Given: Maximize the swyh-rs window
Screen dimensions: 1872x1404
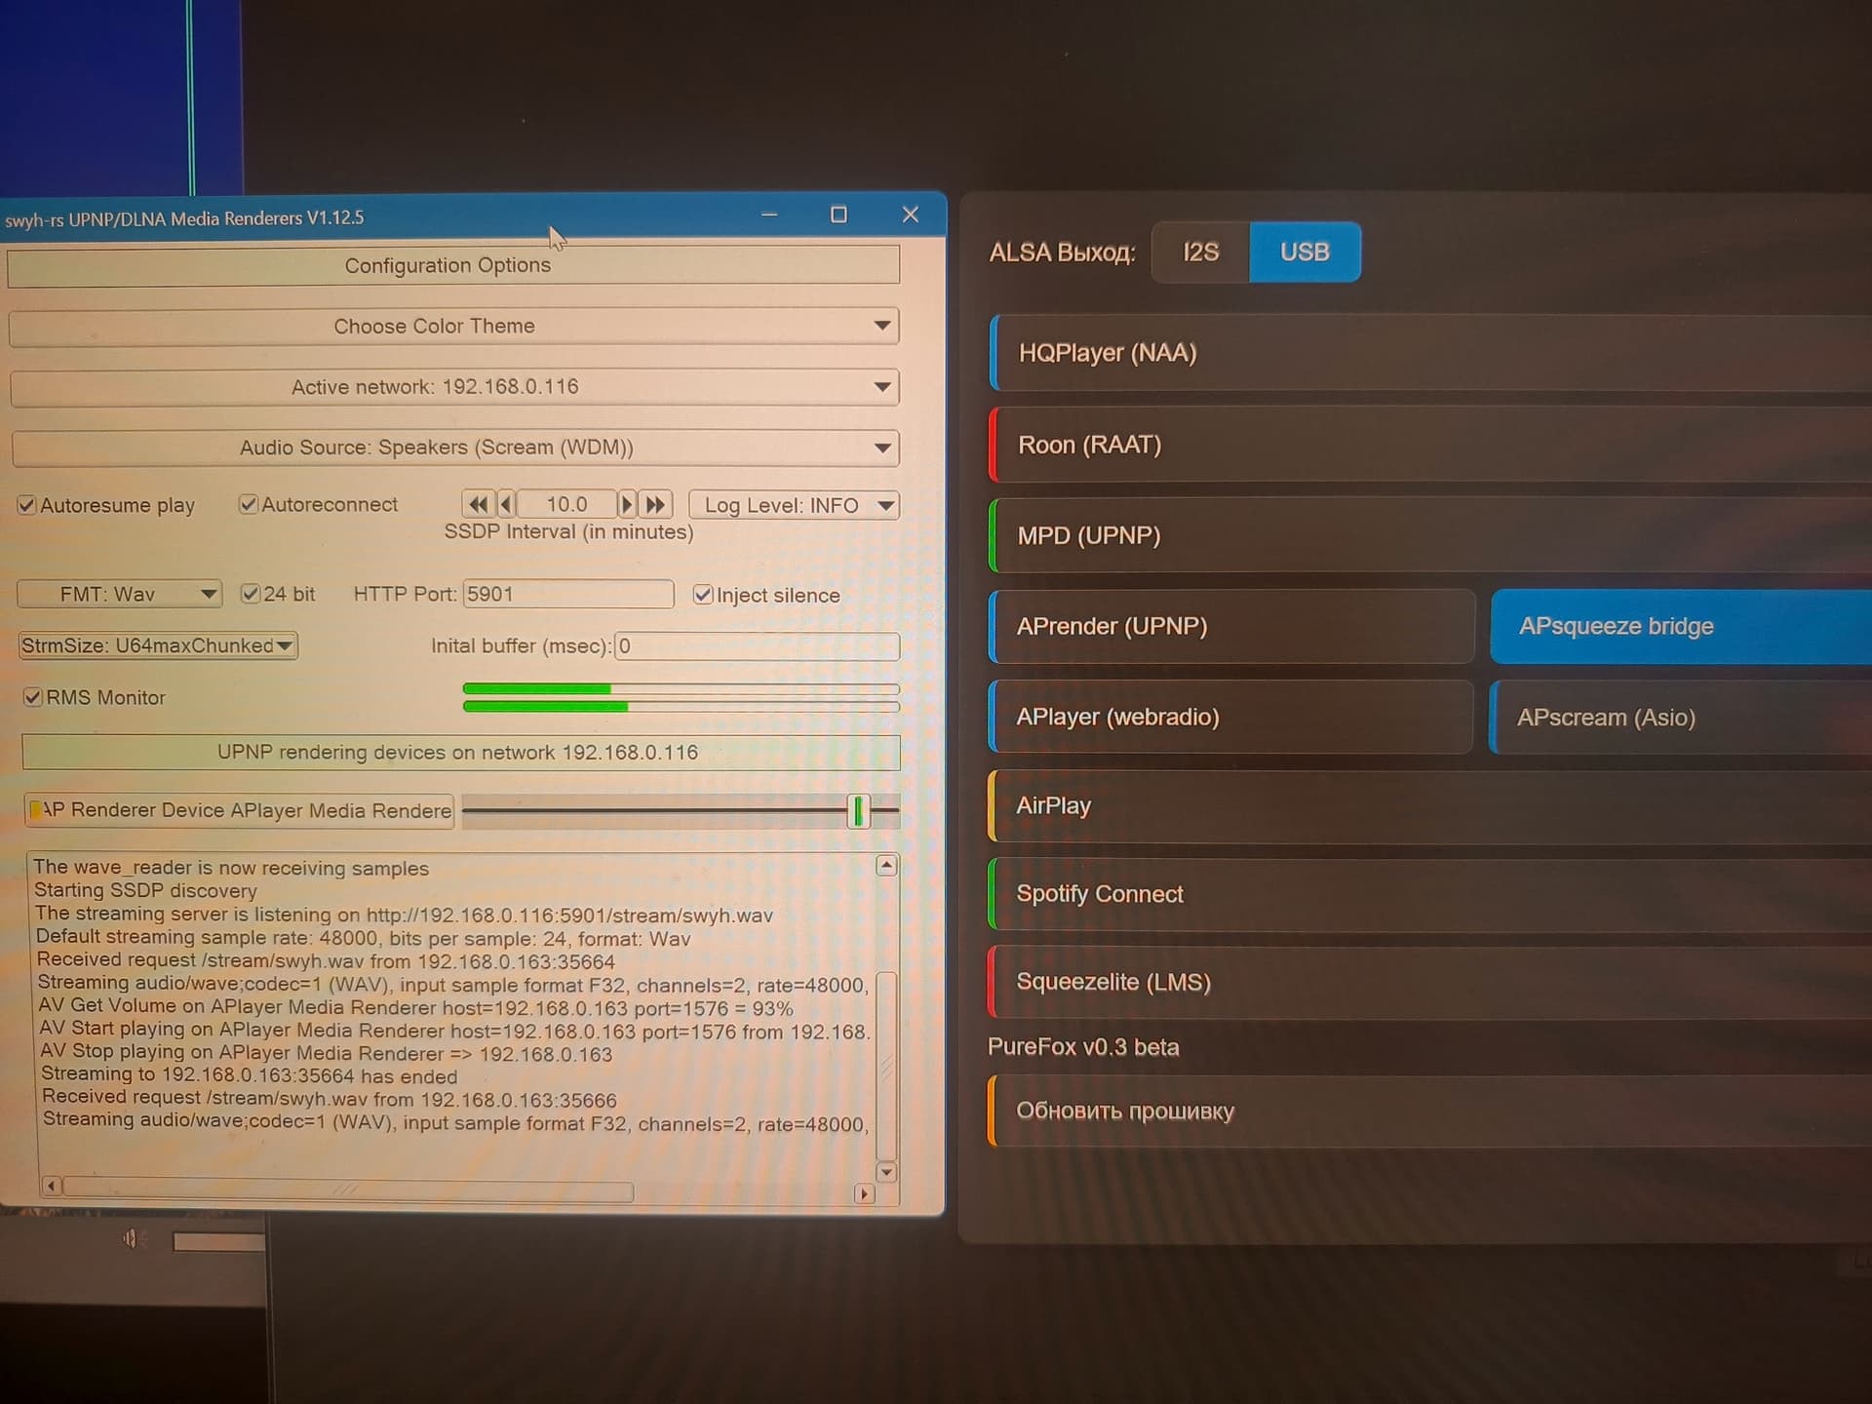Looking at the screenshot, I should (x=838, y=214).
